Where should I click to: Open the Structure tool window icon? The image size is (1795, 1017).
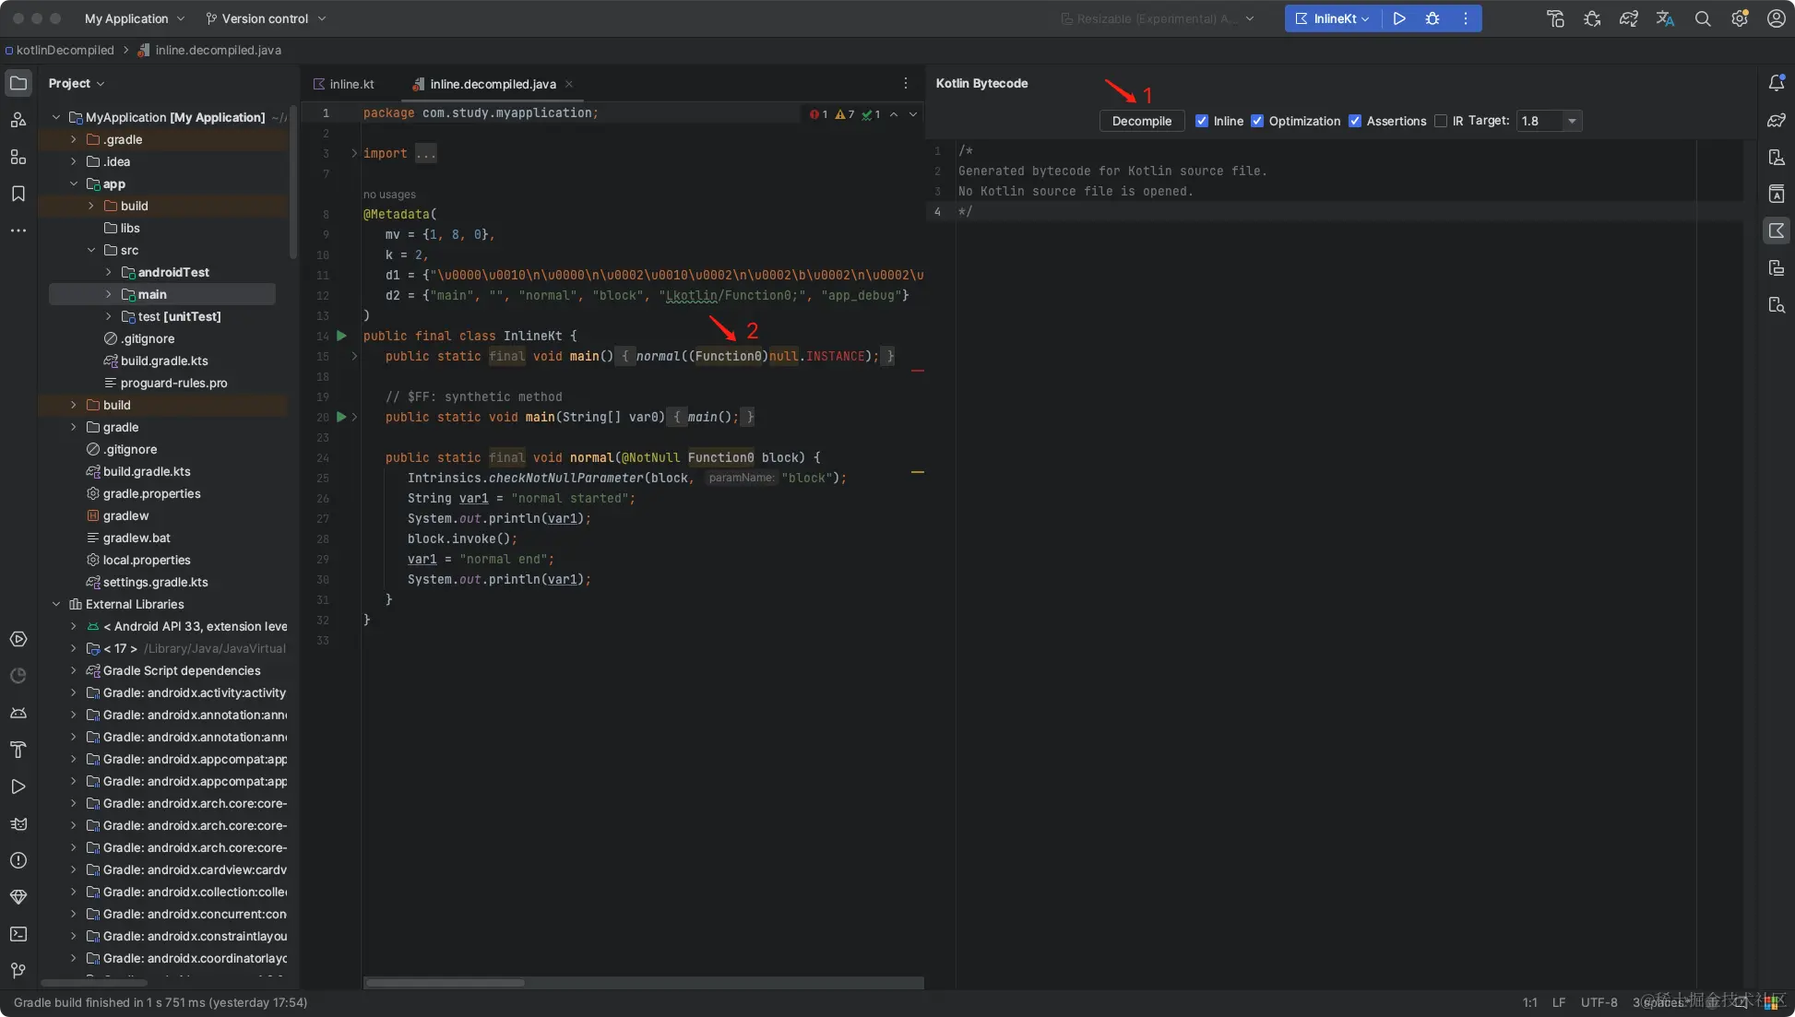[18, 157]
